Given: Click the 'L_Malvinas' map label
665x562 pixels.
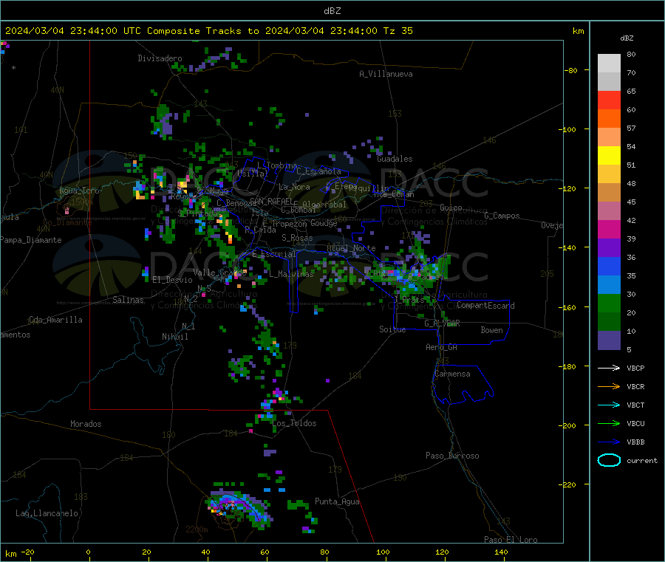Looking at the screenshot, I should [291, 274].
